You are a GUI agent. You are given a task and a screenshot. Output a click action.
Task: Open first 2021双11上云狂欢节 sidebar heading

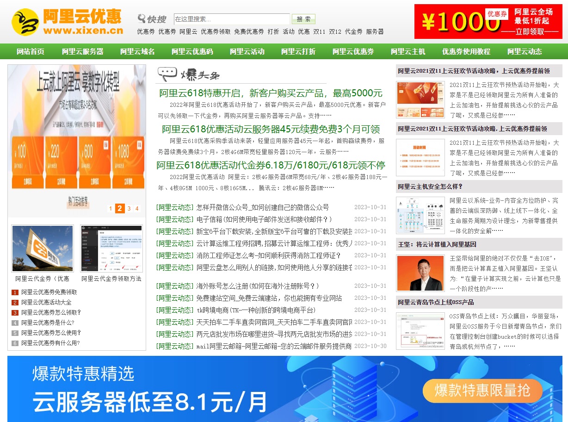click(x=474, y=71)
